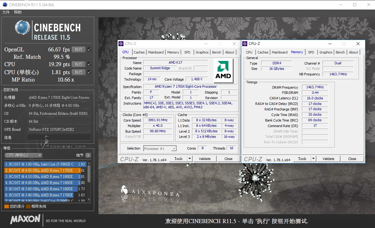Image resolution: width=375 pixels, height=228 pixels.
Task: Minimize the CPU tab CPU-Z window
Action: 206,44
